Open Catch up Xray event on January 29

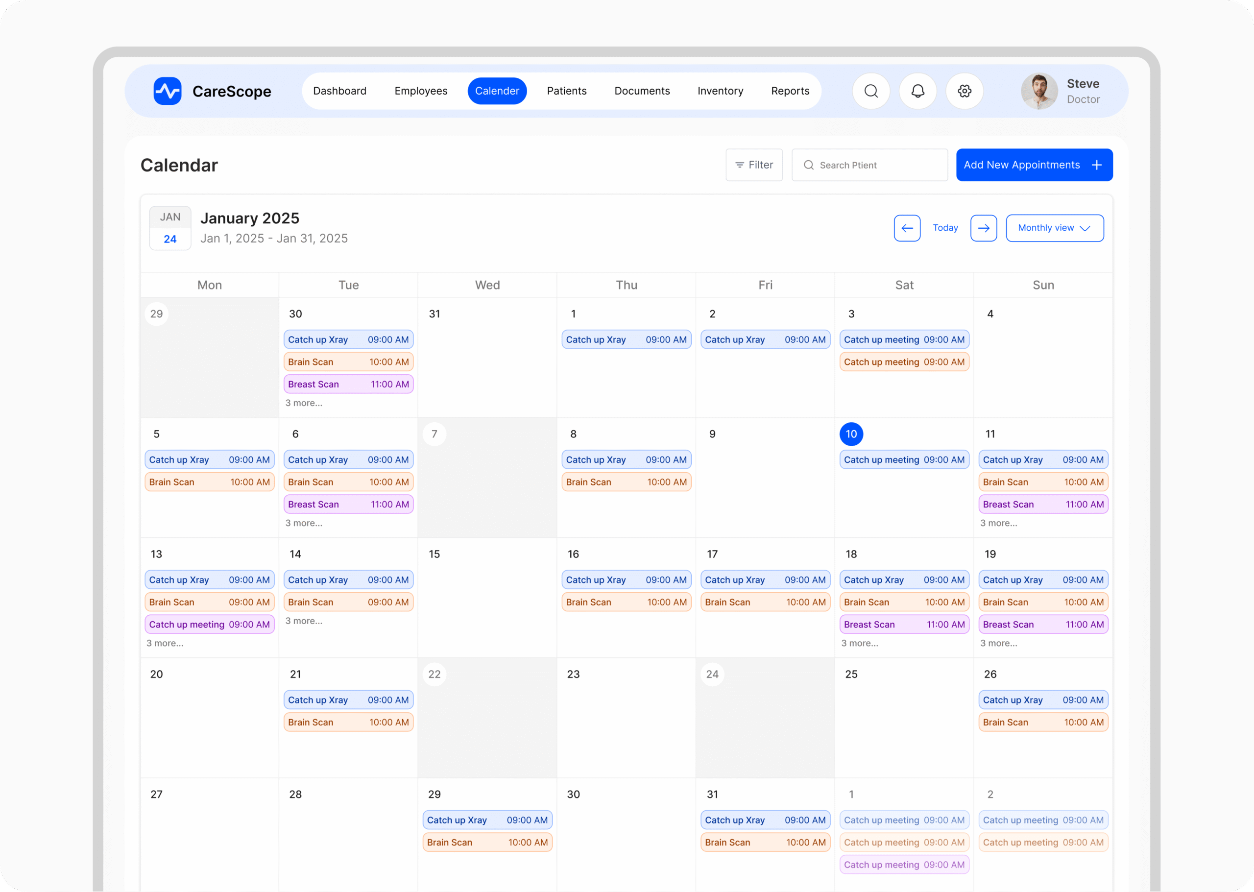(x=487, y=820)
